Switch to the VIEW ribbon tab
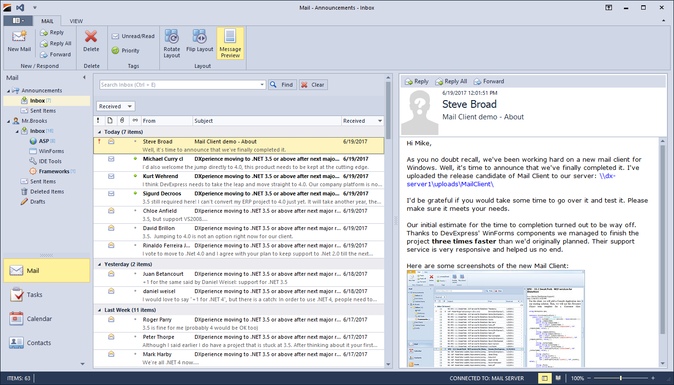This screenshot has width=674, height=385. (x=76, y=21)
